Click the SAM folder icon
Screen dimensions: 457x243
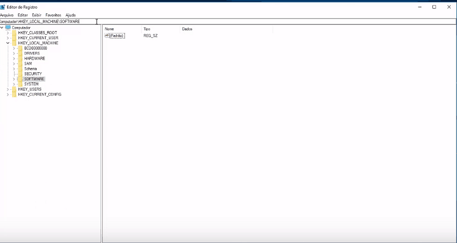pyautogui.click(x=20, y=64)
